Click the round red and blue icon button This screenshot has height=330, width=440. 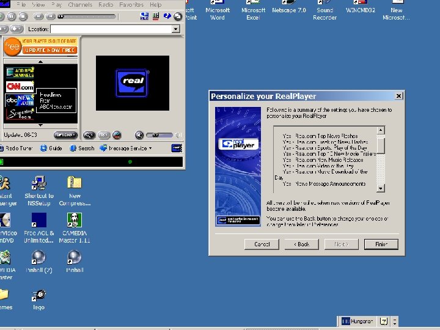[117, 135]
